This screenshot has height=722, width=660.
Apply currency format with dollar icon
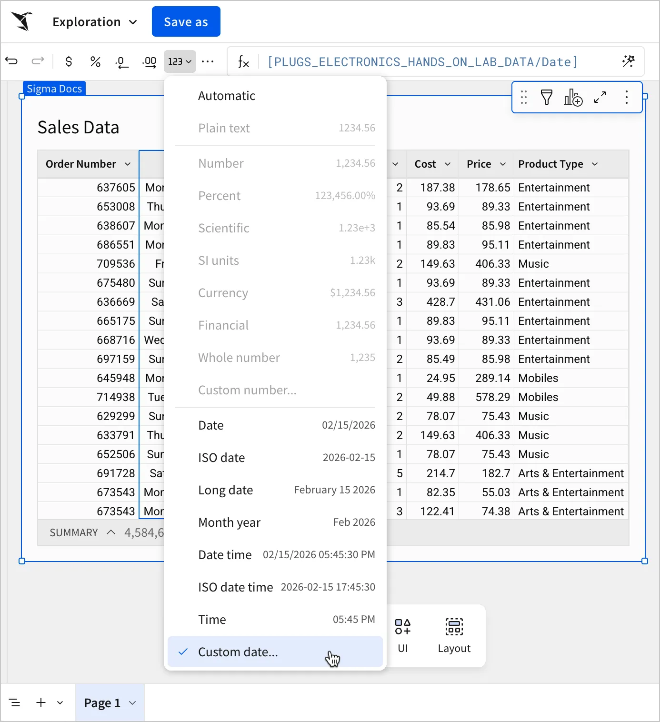69,61
